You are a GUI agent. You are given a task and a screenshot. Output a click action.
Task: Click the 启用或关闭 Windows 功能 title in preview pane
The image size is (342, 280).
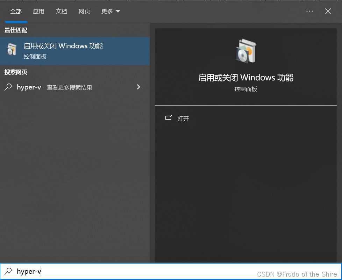click(246, 78)
